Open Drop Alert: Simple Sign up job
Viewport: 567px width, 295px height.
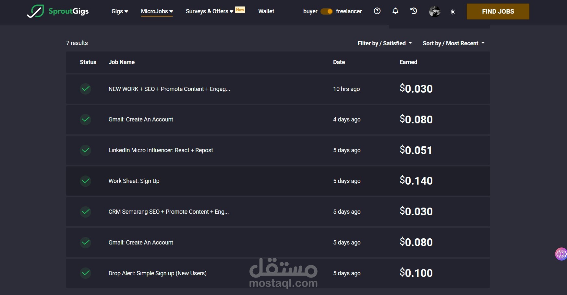click(x=158, y=273)
